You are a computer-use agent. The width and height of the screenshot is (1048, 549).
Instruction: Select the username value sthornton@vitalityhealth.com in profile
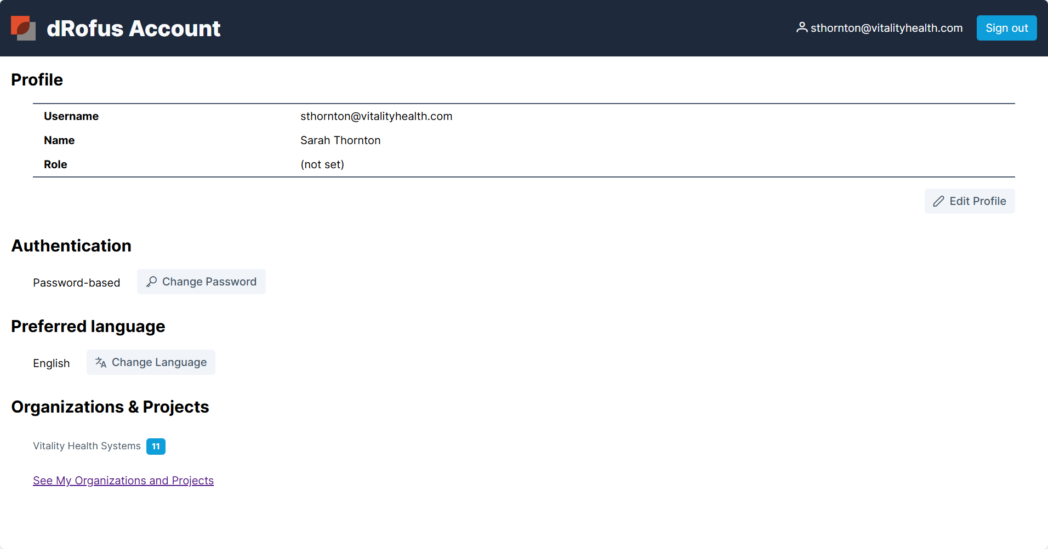[376, 116]
